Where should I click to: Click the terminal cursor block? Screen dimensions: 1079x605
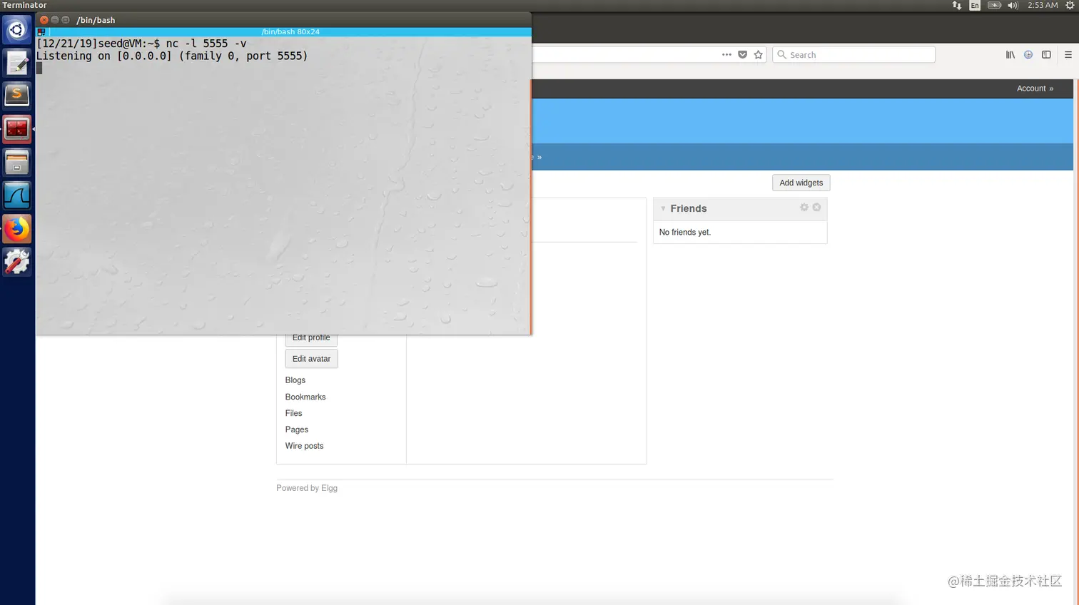39,68
